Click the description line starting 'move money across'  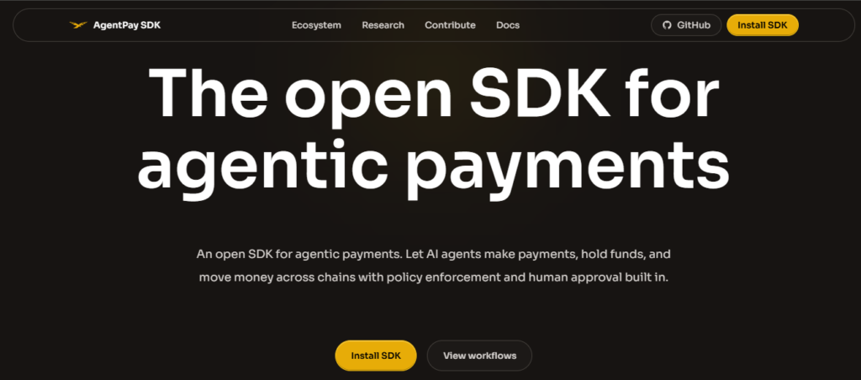pyautogui.click(x=433, y=277)
